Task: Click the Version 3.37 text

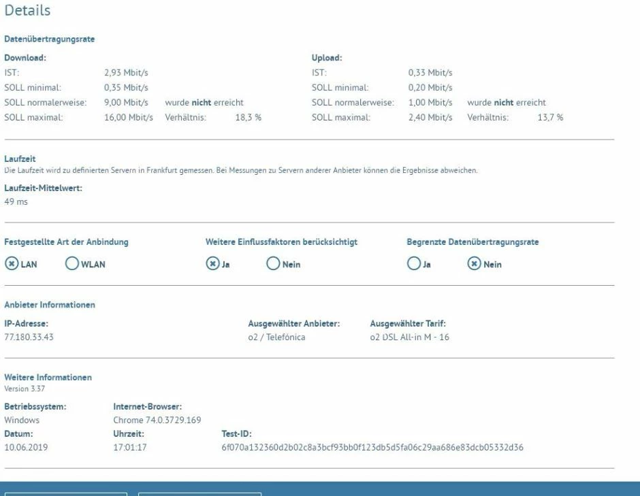Action: point(25,388)
